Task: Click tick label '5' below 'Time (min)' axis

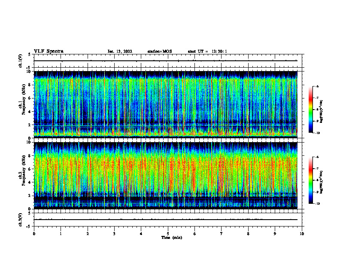Action: pos(168,234)
